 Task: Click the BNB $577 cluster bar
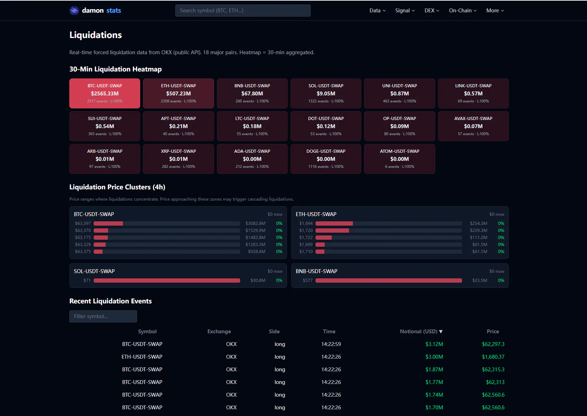coord(389,281)
